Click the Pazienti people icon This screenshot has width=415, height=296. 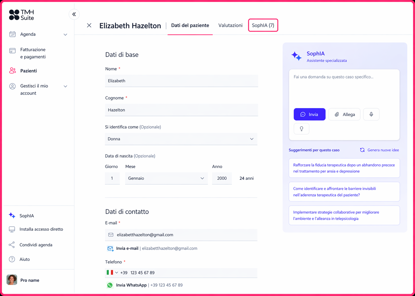click(x=12, y=71)
